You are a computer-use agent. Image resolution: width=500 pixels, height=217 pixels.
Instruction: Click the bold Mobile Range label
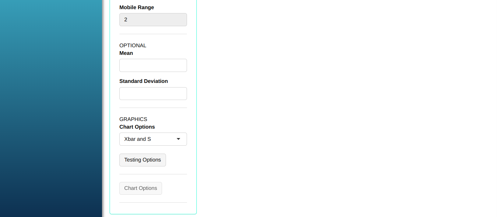tap(137, 7)
